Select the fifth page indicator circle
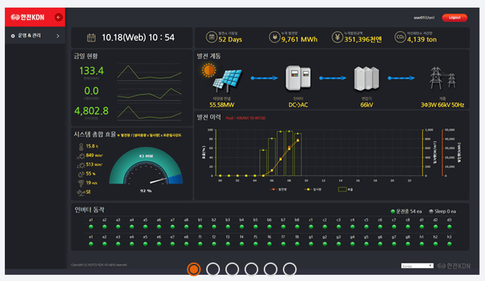Image resolution: width=485 pixels, height=281 pixels. click(x=271, y=269)
